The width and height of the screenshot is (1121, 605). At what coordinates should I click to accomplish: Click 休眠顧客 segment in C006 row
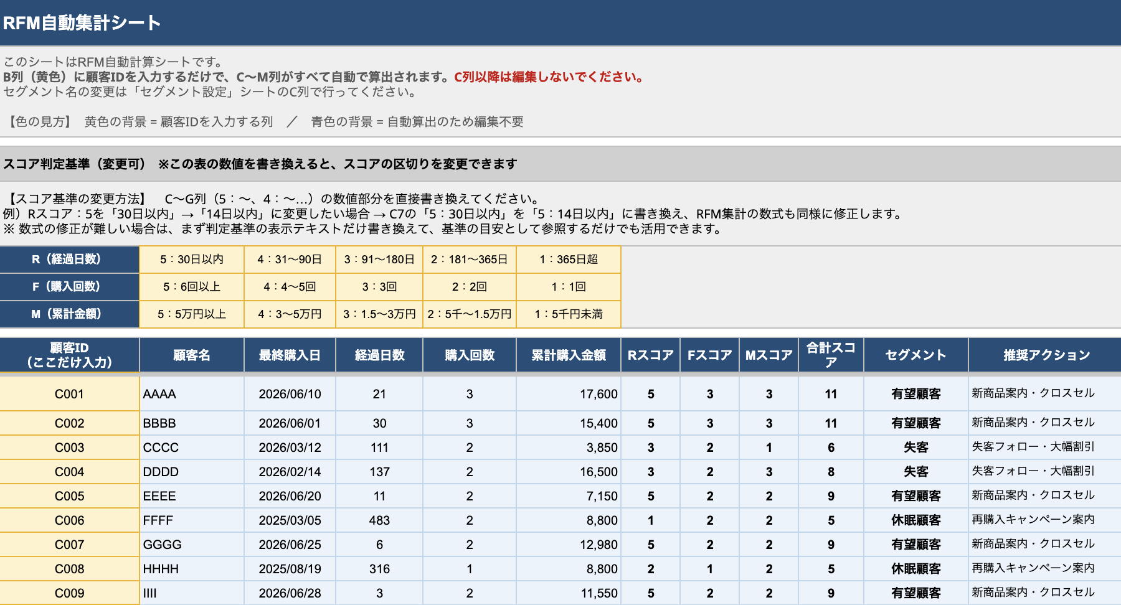pos(915,520)
